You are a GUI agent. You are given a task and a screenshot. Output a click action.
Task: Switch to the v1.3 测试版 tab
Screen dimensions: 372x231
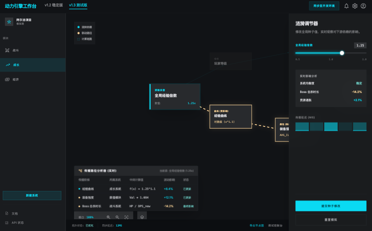pos(78,5)
